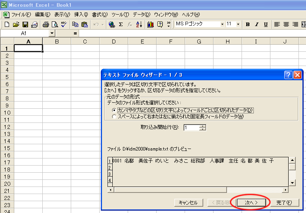Open the ウィンドウ(W) menu
Screen dimensions: 306x213
coord(166,15)
